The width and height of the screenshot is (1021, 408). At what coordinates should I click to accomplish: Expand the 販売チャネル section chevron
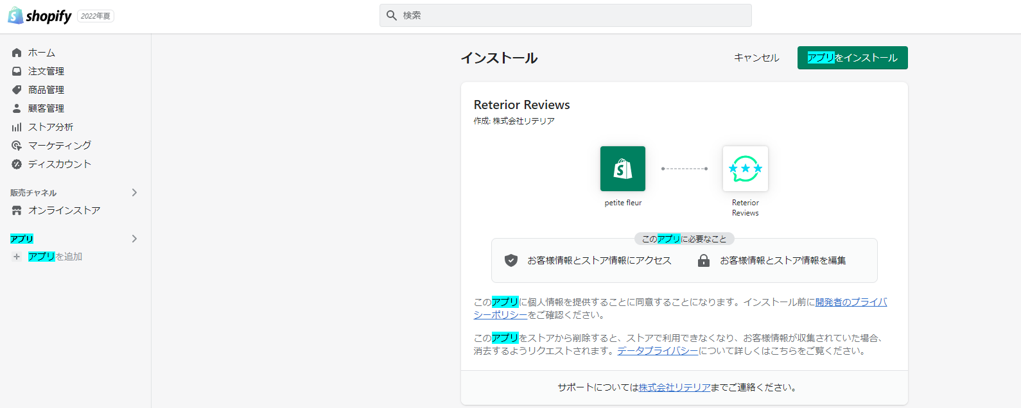point(134,192)
